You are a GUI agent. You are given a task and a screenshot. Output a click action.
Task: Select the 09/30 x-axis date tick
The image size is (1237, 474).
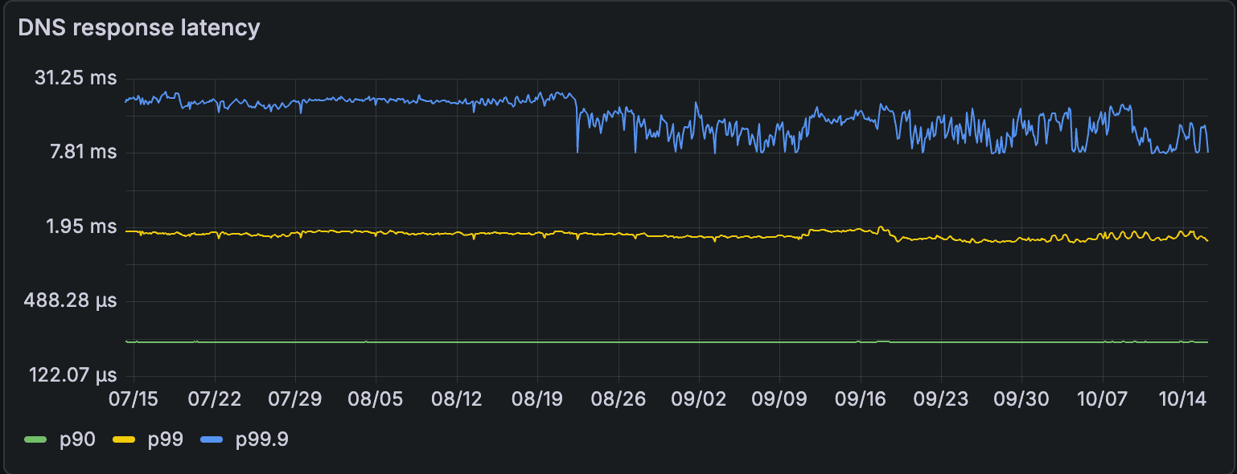(x=1021, y=399)
